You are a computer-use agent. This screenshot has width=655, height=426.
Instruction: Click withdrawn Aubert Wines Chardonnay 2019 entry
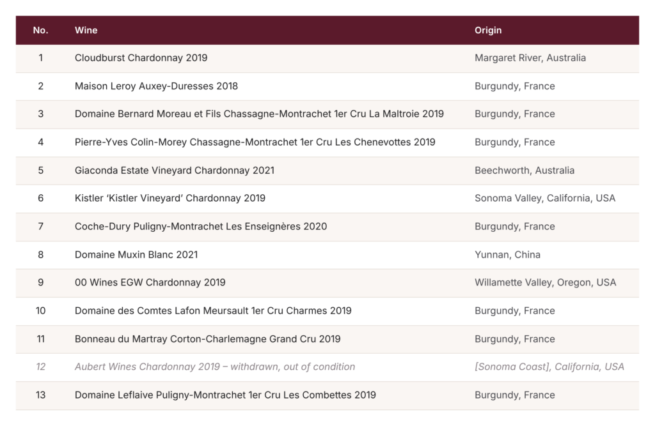[215, 367]
